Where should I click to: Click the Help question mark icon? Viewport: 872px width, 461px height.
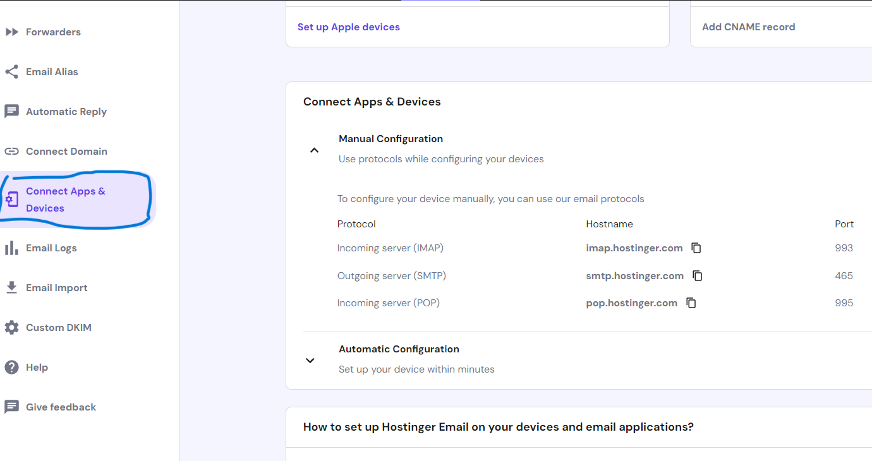11,368
